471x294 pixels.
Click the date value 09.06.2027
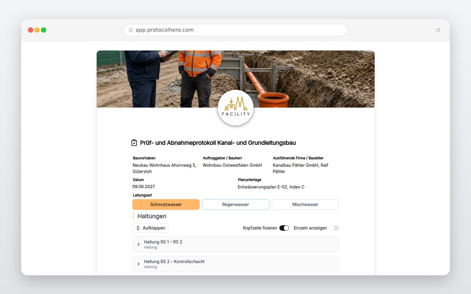[x=144, y=187]
